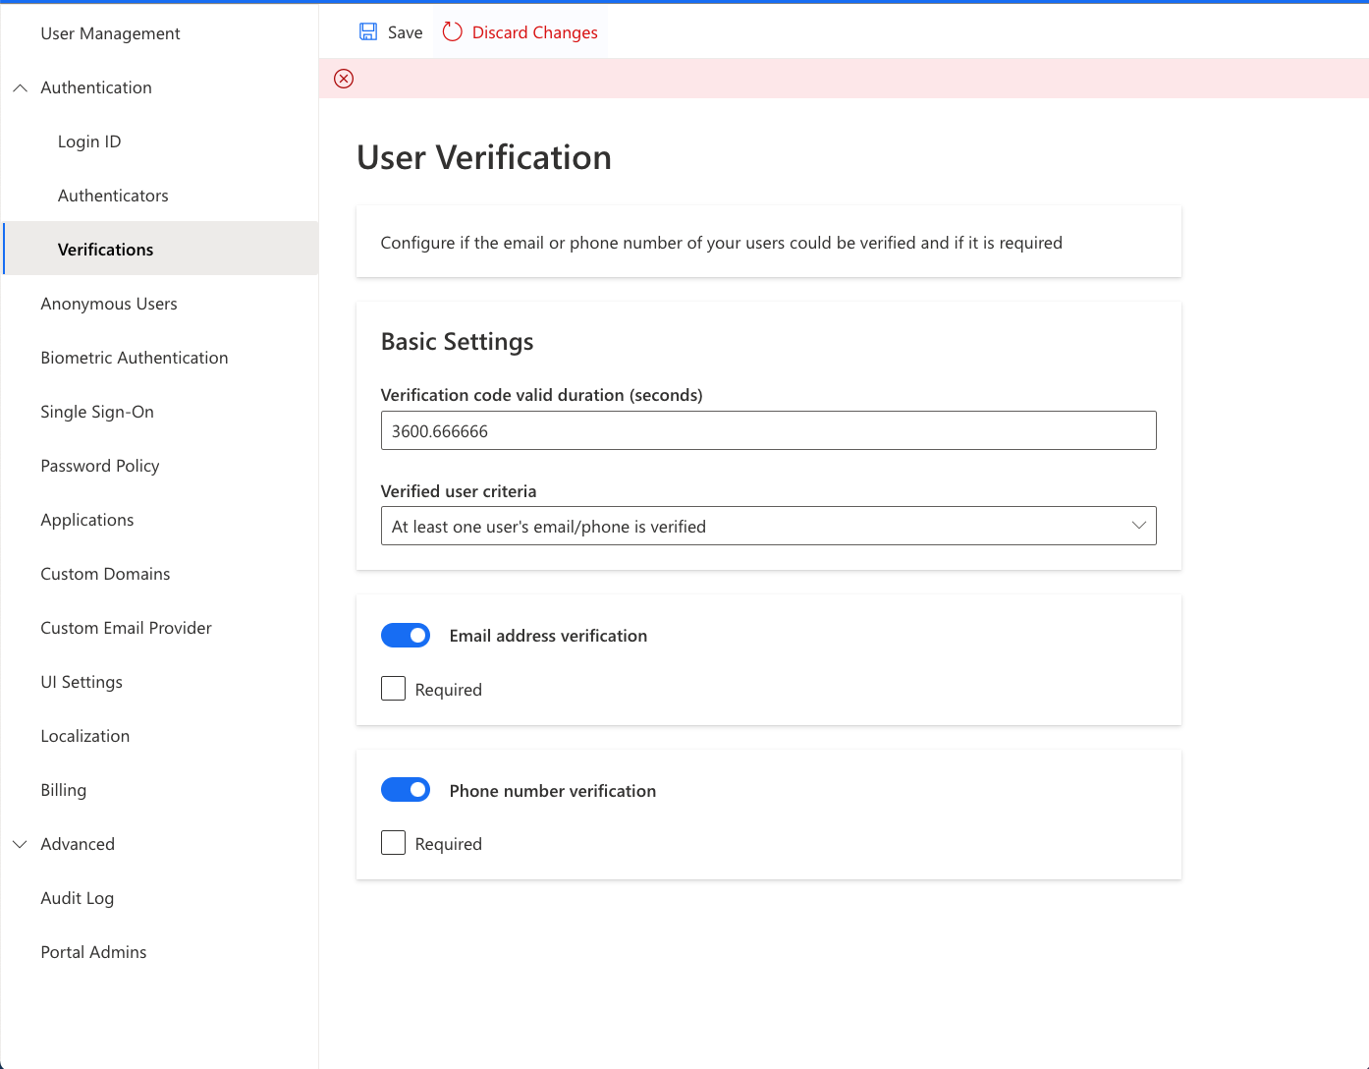Click the collapse chevron beside Authentication
Viewport: 1369px width, 1069px height.
[20, 87]
